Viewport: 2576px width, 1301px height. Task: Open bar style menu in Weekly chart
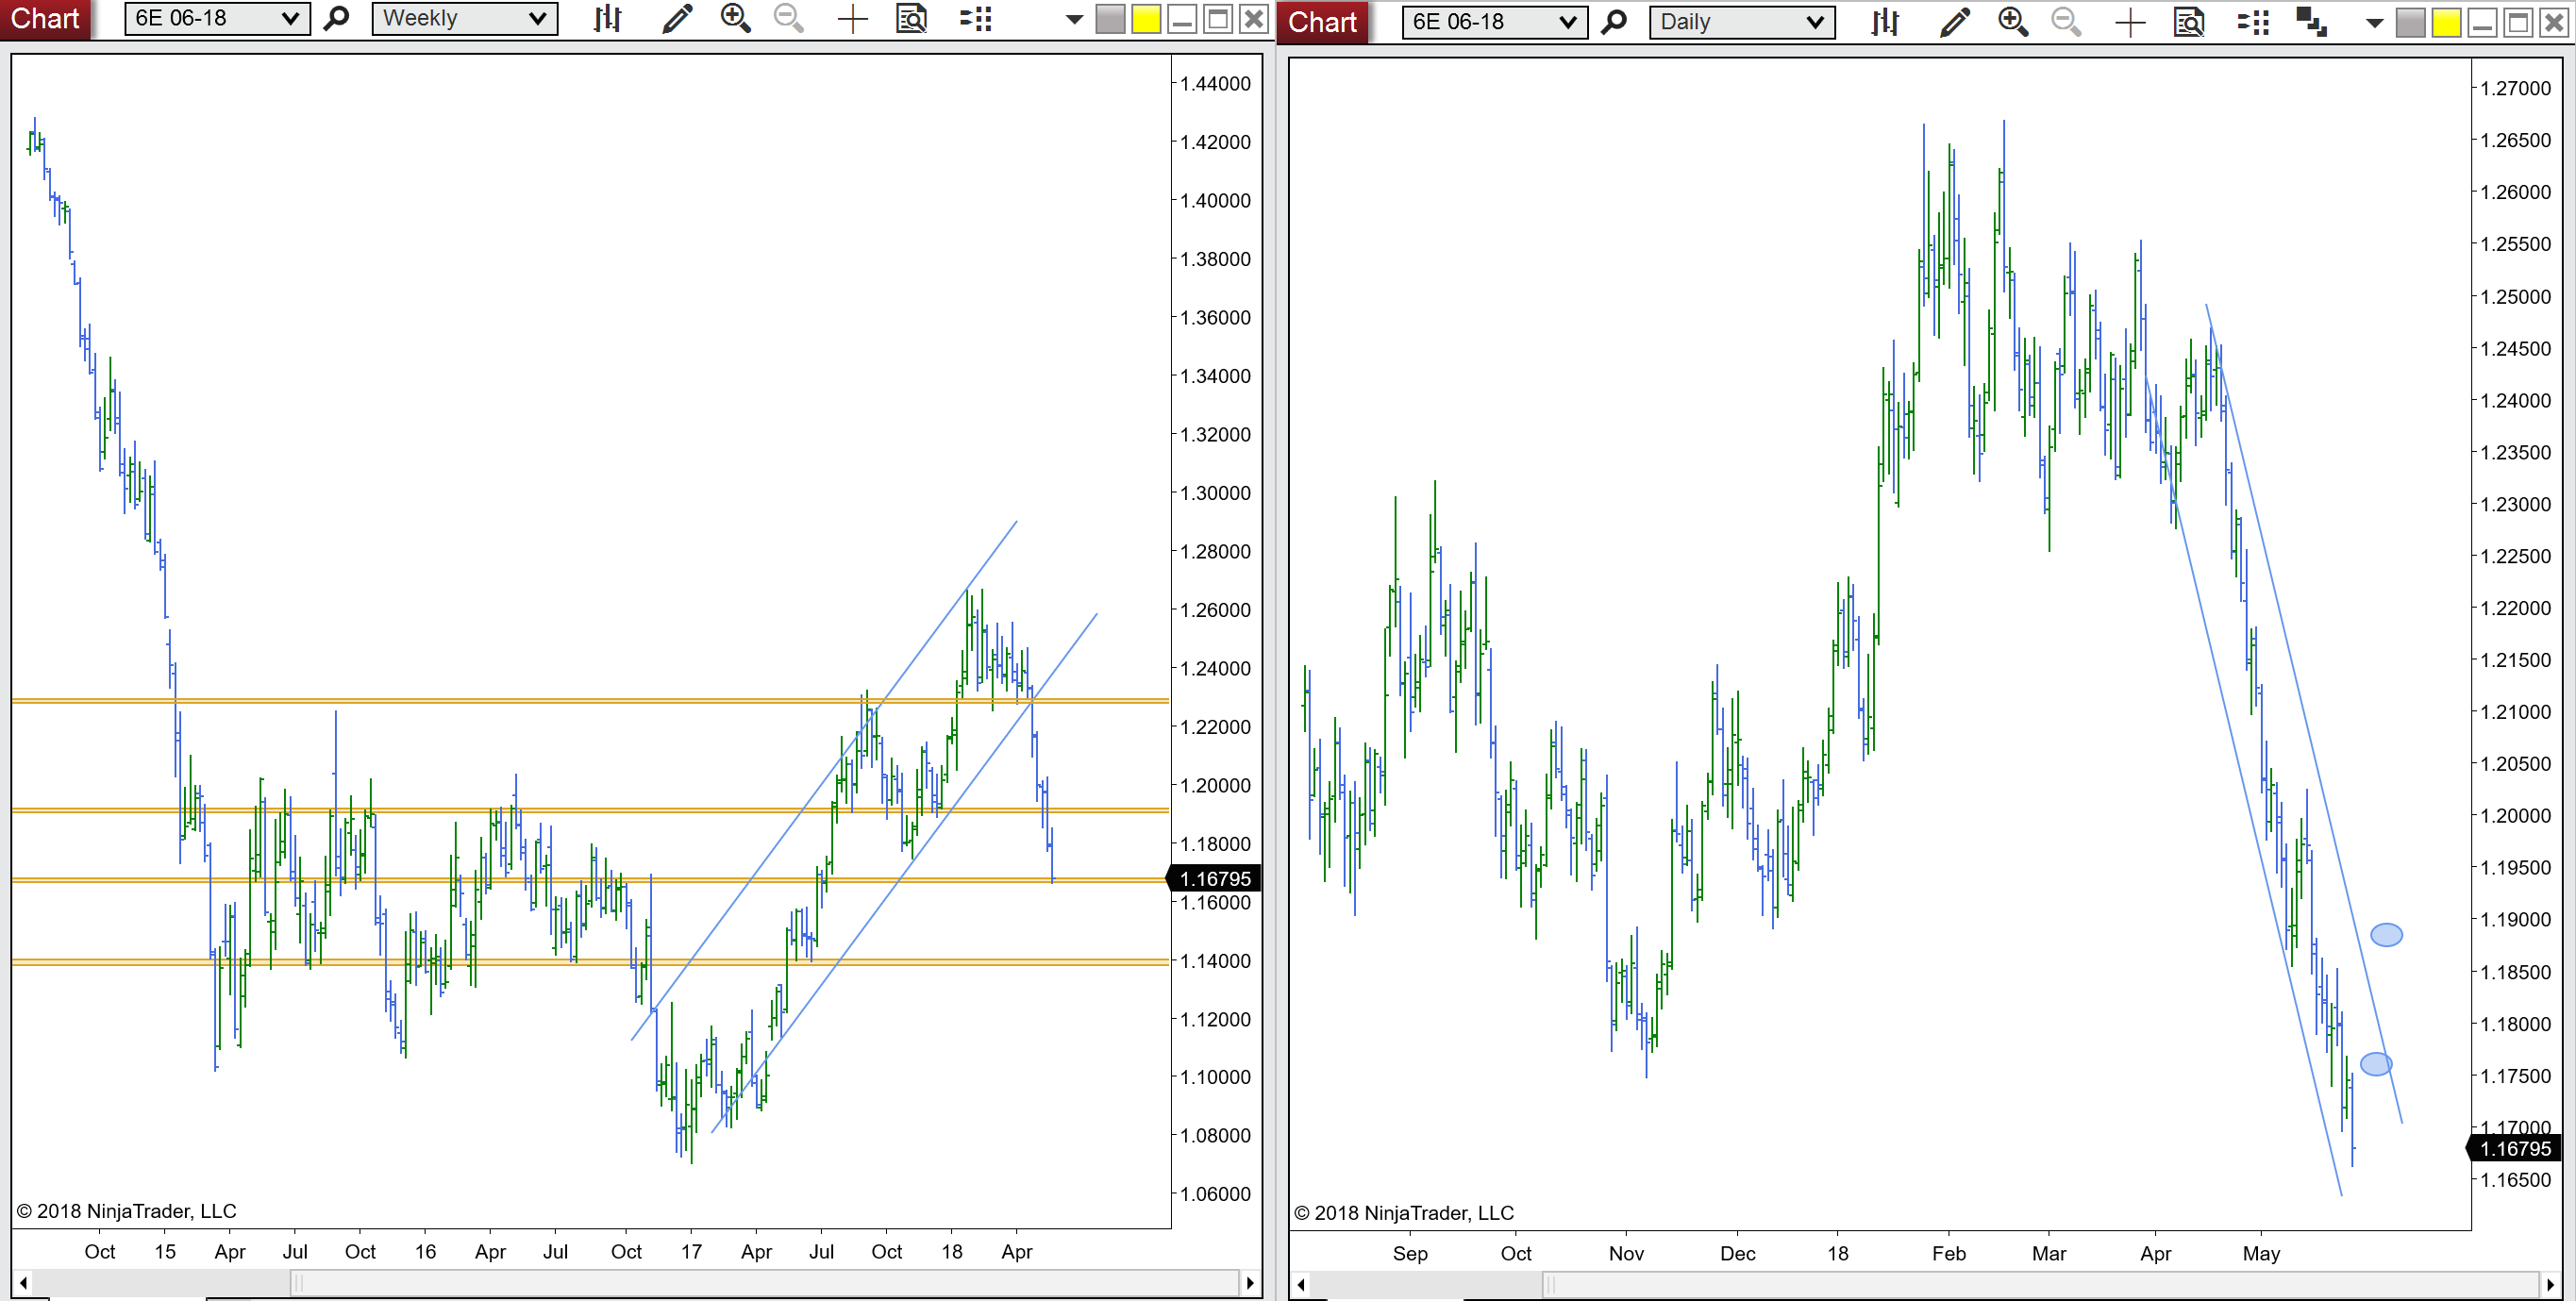607,18
